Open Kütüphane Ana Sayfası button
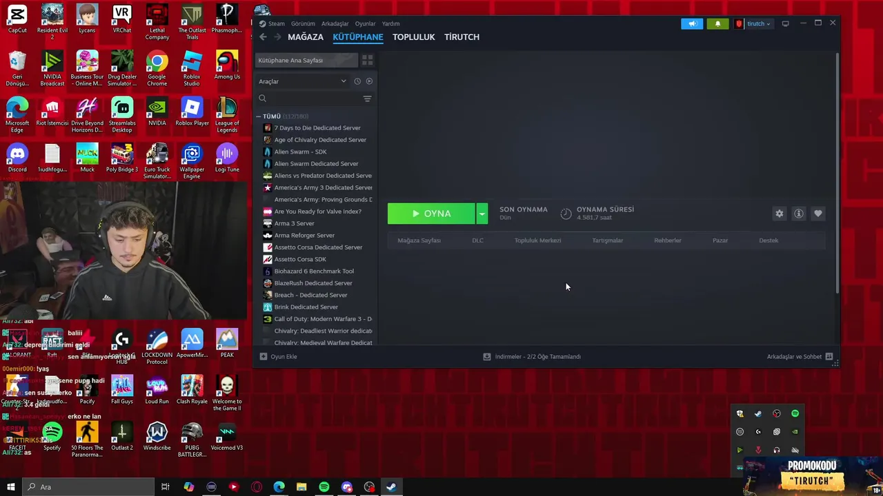 click(306, 60)
